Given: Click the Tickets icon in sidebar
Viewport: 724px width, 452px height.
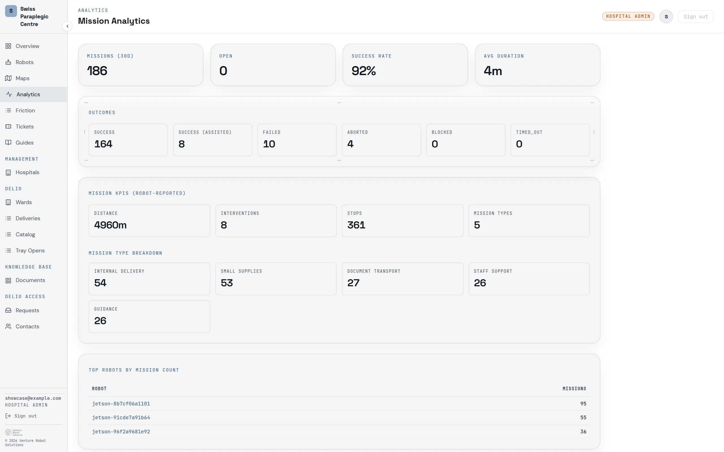Looking at the screenshot, I should [x=8, y=126].
